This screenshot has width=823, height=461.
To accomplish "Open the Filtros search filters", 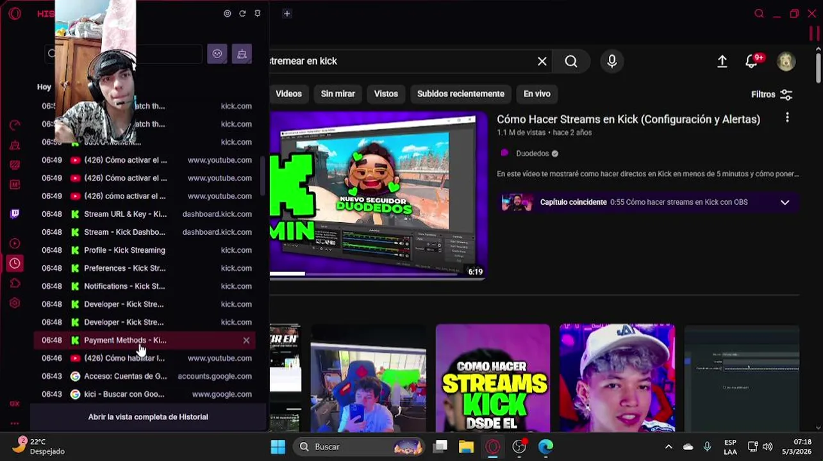I will (x=772, y=94).
